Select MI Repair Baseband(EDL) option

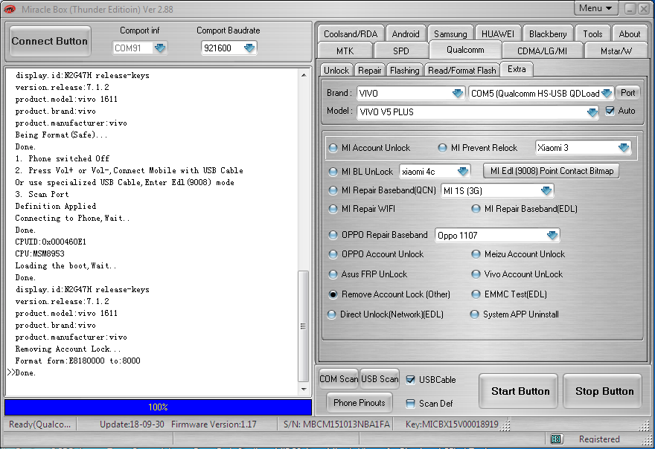[476, 209]
